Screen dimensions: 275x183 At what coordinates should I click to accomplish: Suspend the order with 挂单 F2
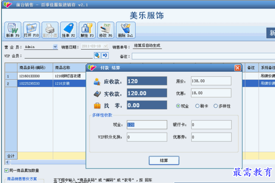point(69,30)
